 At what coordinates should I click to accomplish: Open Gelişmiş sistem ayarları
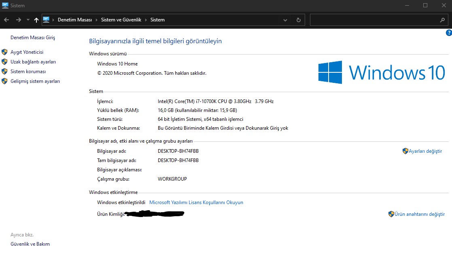coord(35,81)
